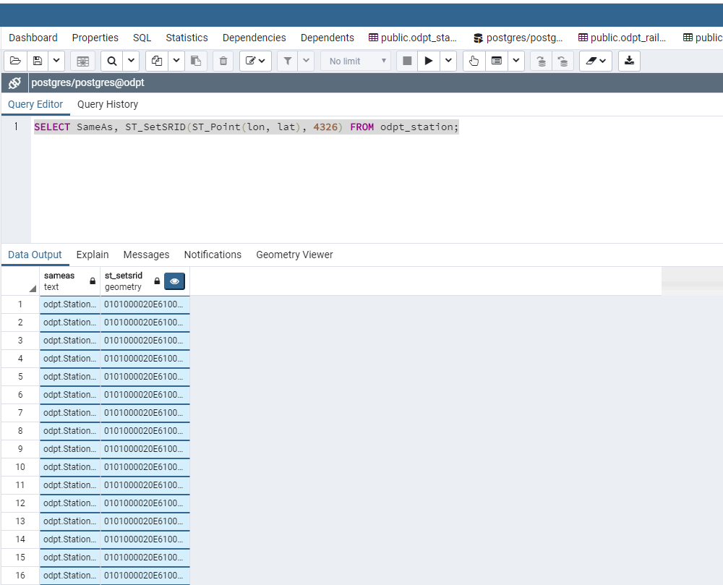
Task: Click the 0101000020E6100... cell in row 12
Action: click(145, 503)
